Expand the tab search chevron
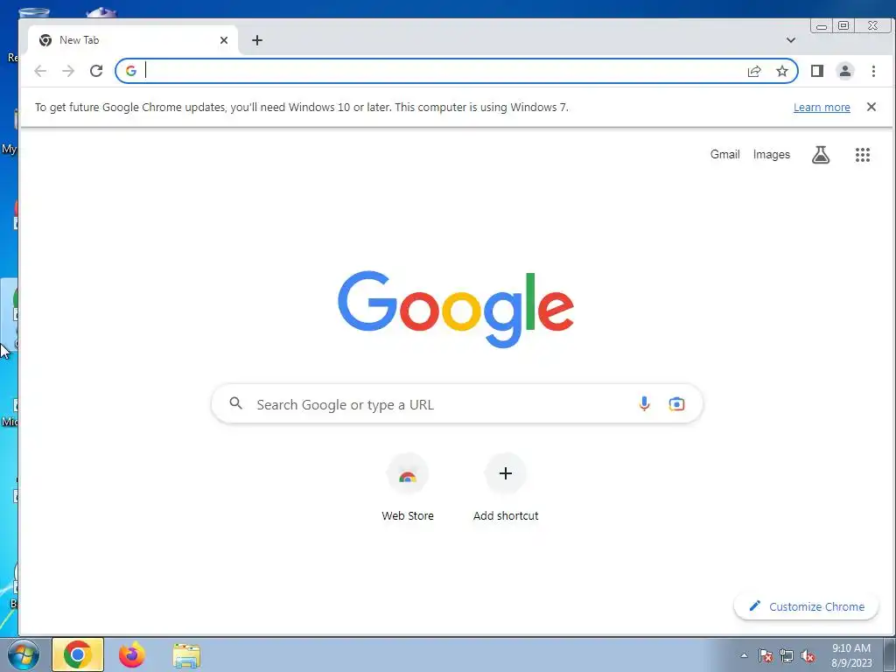896x672 pixels. (791, 40)
